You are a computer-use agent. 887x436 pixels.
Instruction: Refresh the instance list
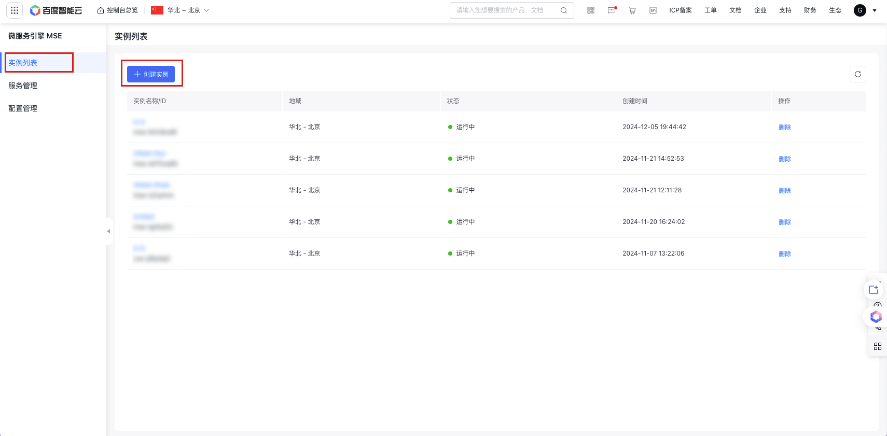[x=858, y=74]
